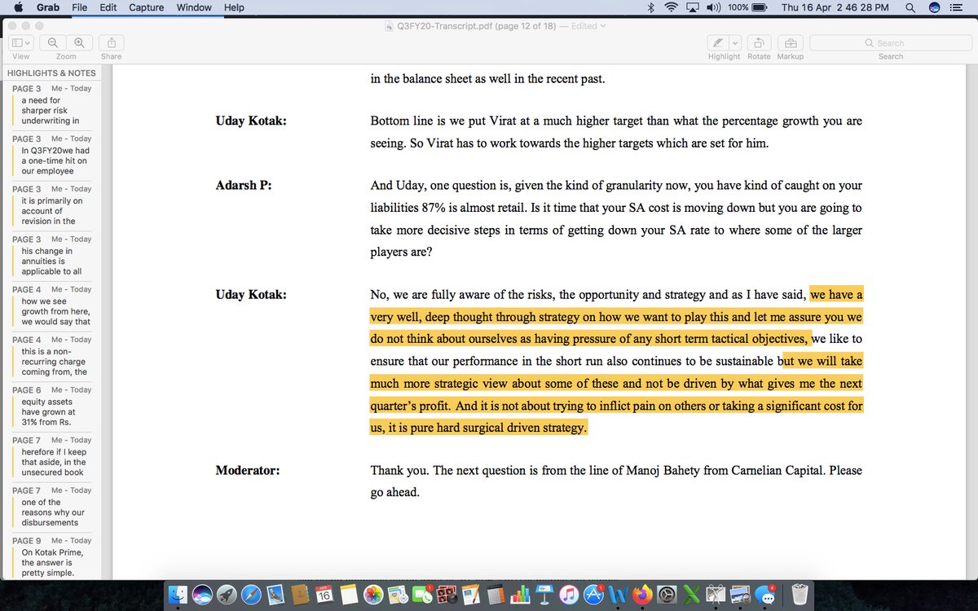Open App Store from the Dock

[x=593, y=595]
